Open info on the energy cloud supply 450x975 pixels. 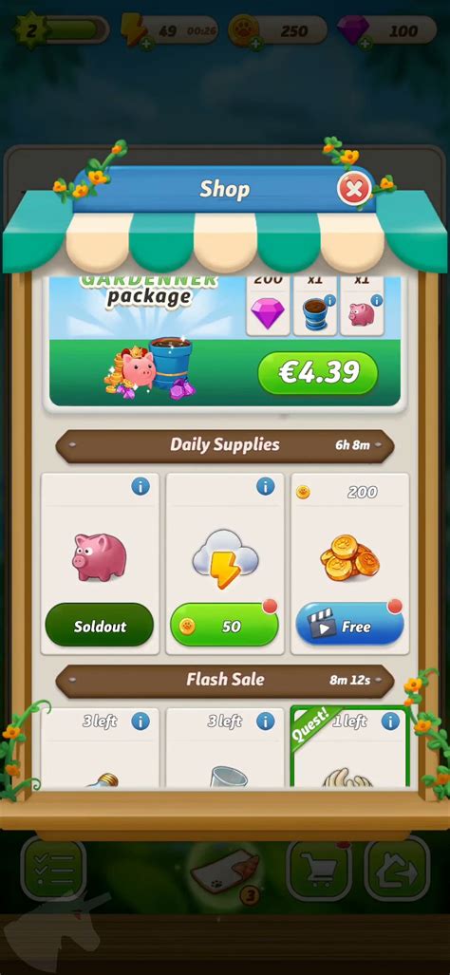266,486
